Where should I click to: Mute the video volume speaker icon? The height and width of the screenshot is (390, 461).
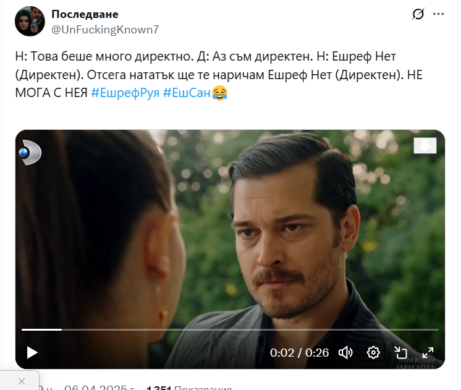[x=345, y=352]
